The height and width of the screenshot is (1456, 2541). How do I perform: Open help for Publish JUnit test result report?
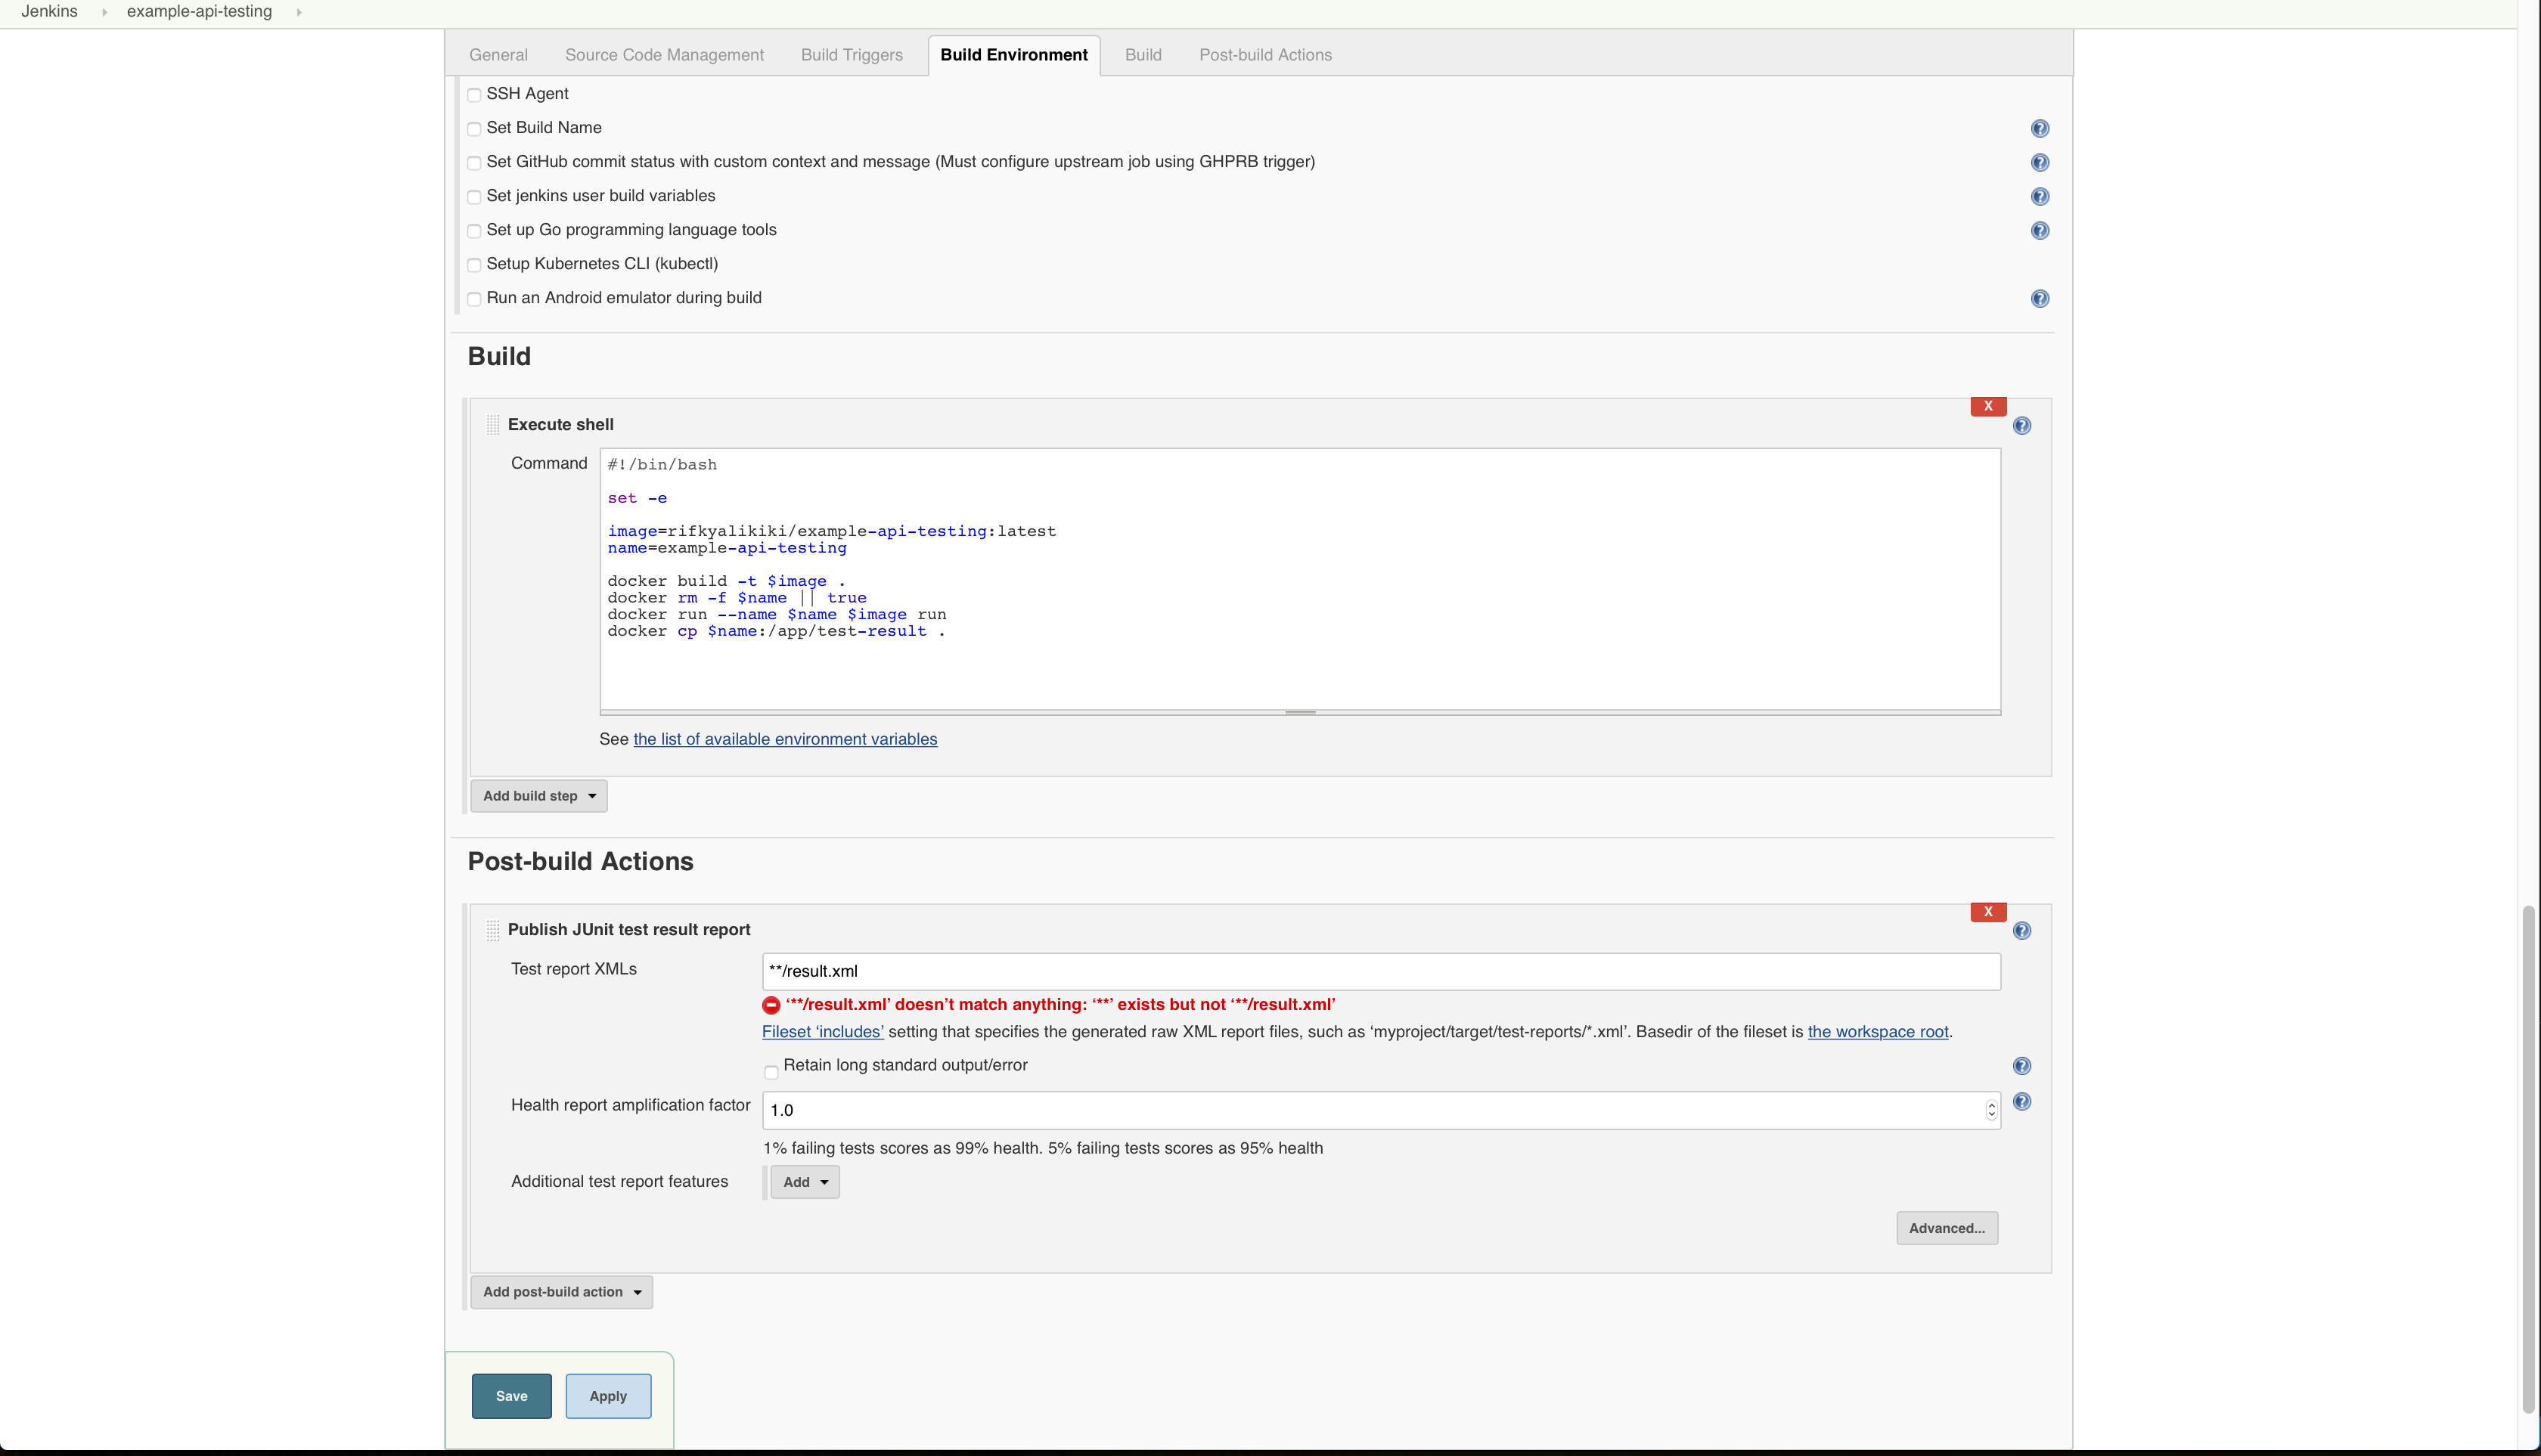pyautogui.click(x=2021, y=930)
